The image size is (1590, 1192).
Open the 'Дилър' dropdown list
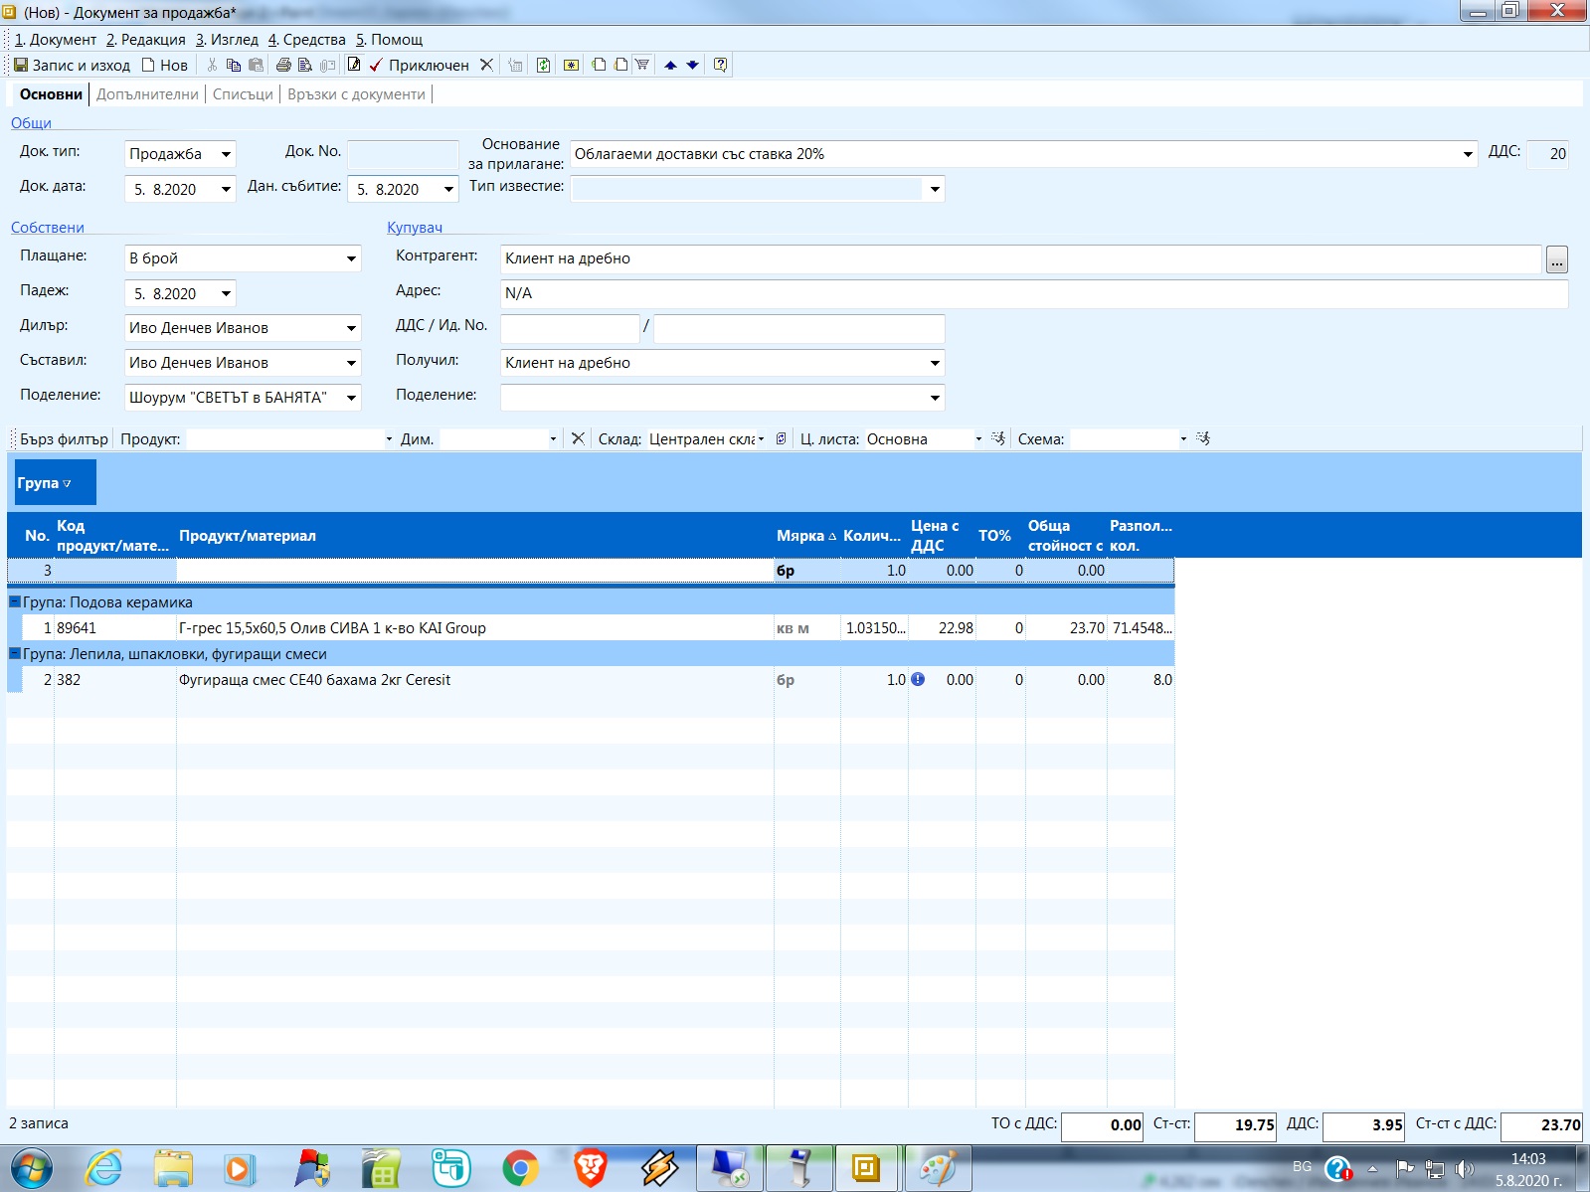(351, 328)
